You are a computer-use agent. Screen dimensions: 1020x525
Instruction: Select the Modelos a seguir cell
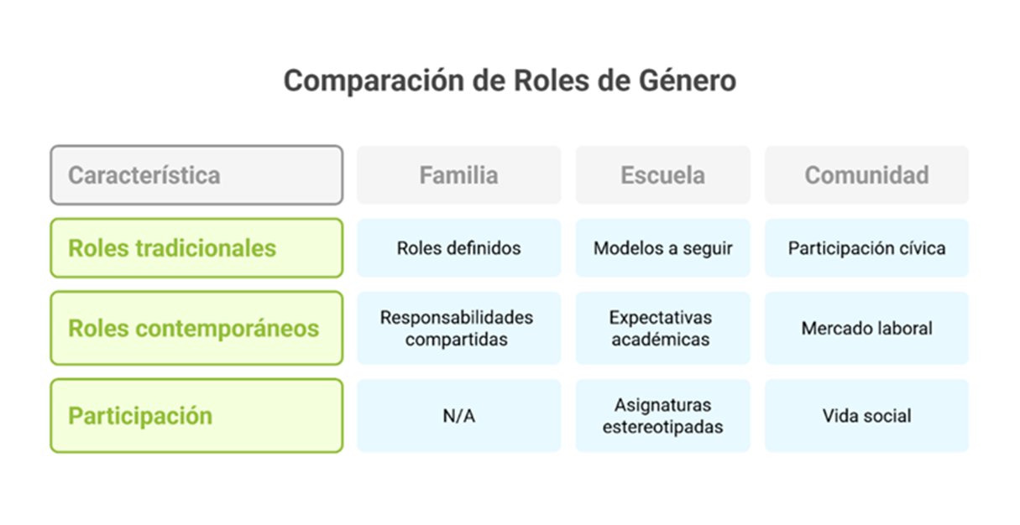tap(662, 248)
